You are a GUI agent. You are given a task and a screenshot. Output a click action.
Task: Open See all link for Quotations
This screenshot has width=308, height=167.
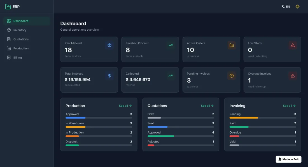click(x=207, y=106)
